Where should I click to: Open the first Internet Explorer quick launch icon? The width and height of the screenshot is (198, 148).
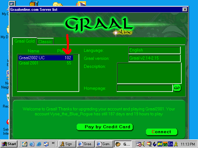(x=32, y=144)
